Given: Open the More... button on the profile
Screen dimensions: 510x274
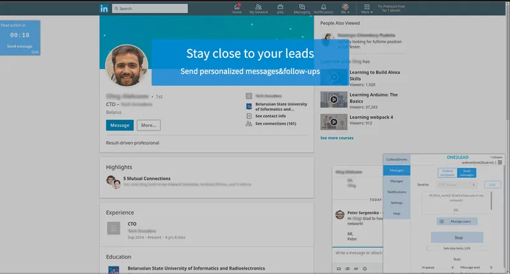Looking at the screenshot, I should (149, 125).
